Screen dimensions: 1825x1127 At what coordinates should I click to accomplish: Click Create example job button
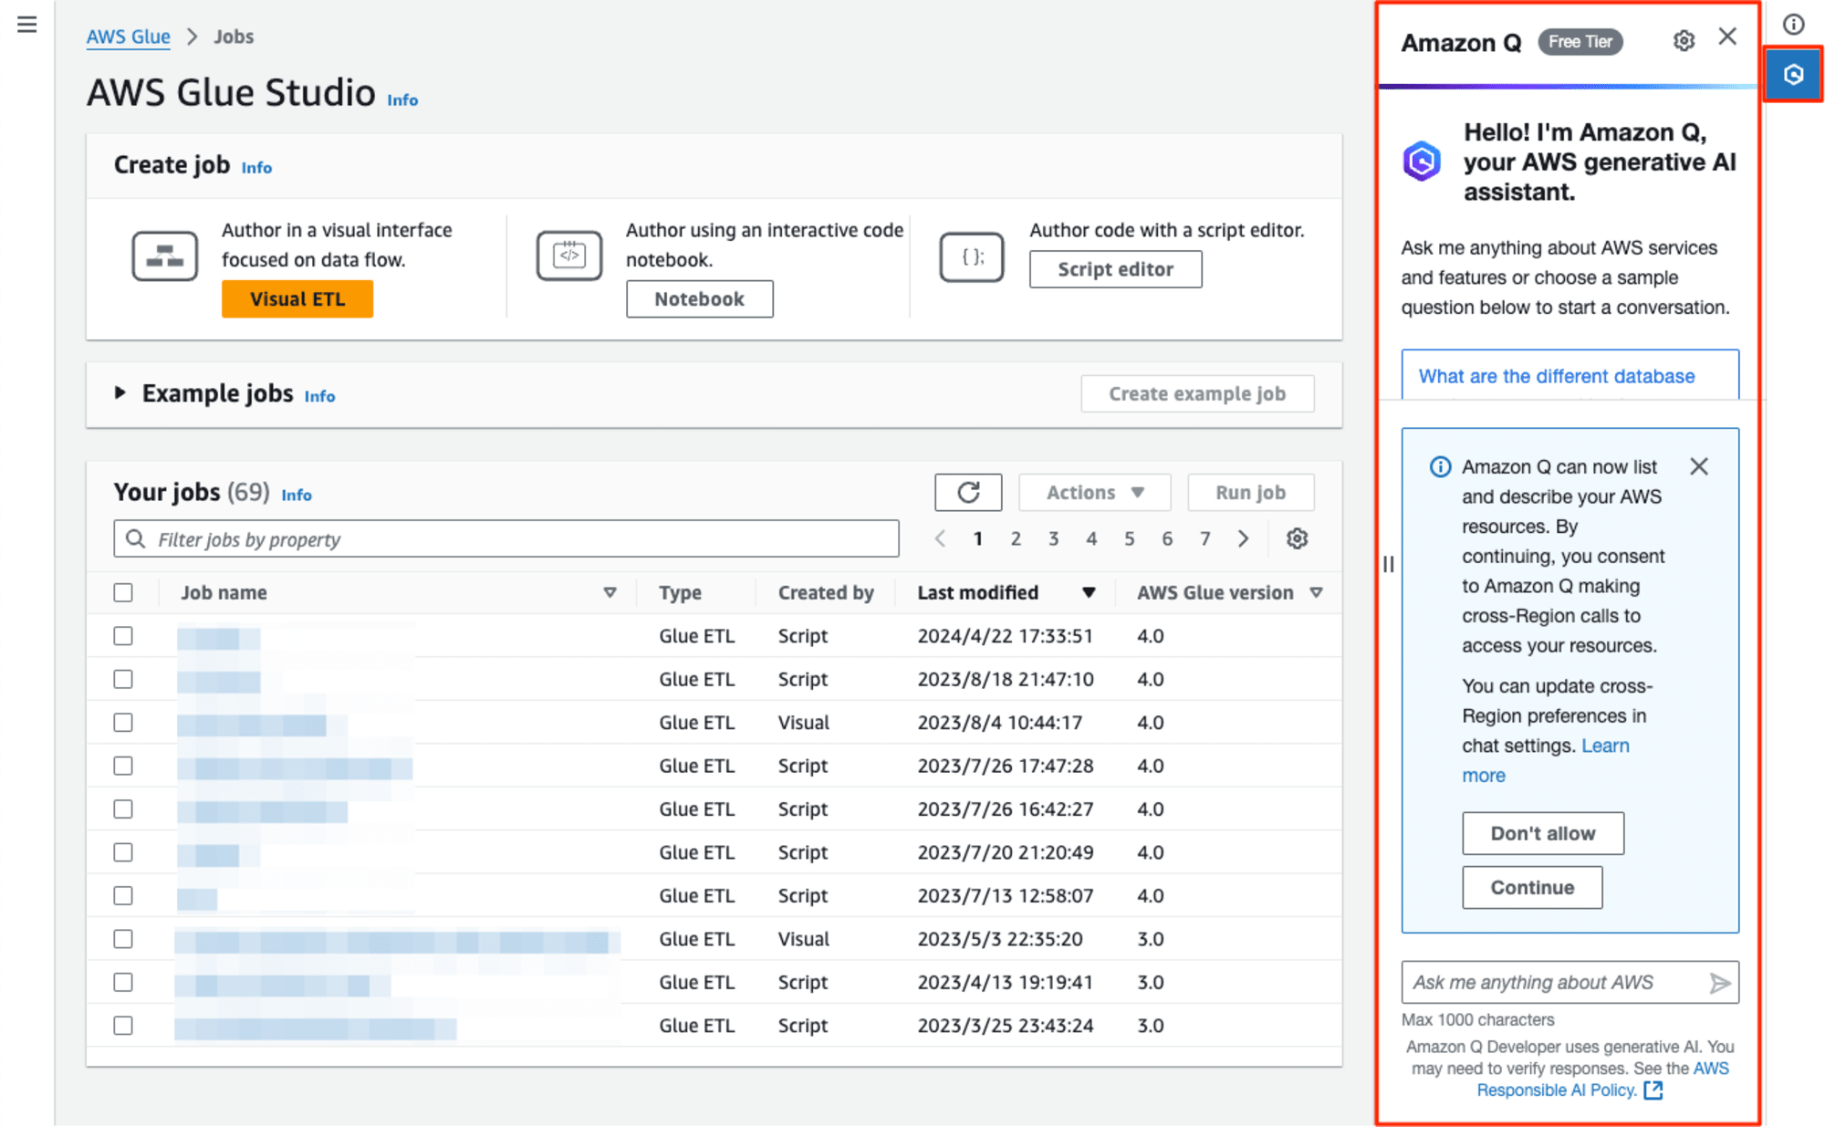(1197, 394)
